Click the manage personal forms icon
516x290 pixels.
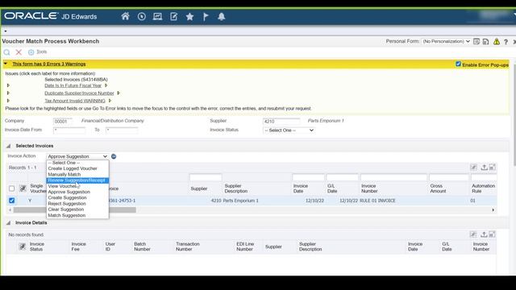pyautogui.click(x=476, y=41)
